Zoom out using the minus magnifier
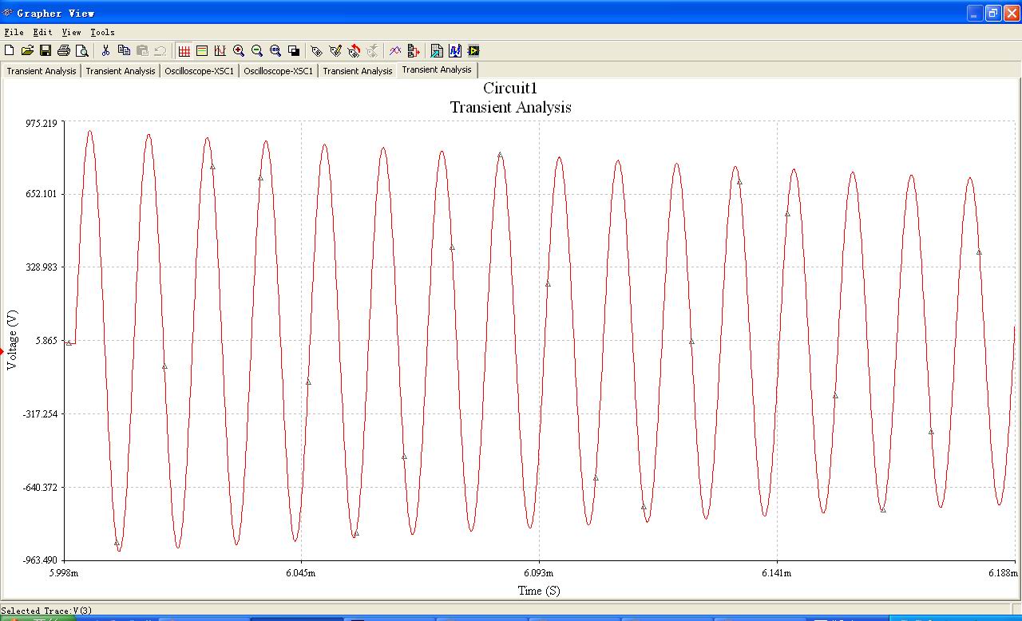1022x621 pixels. [257, 51]
